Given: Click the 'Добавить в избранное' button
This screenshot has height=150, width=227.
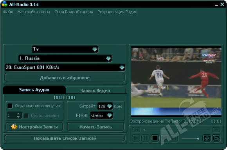Looking at the screenshot, I should [65, 78].
